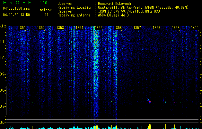Click the Receiving antenna label
Screen dimensions: 202x129
coord(74,15)
